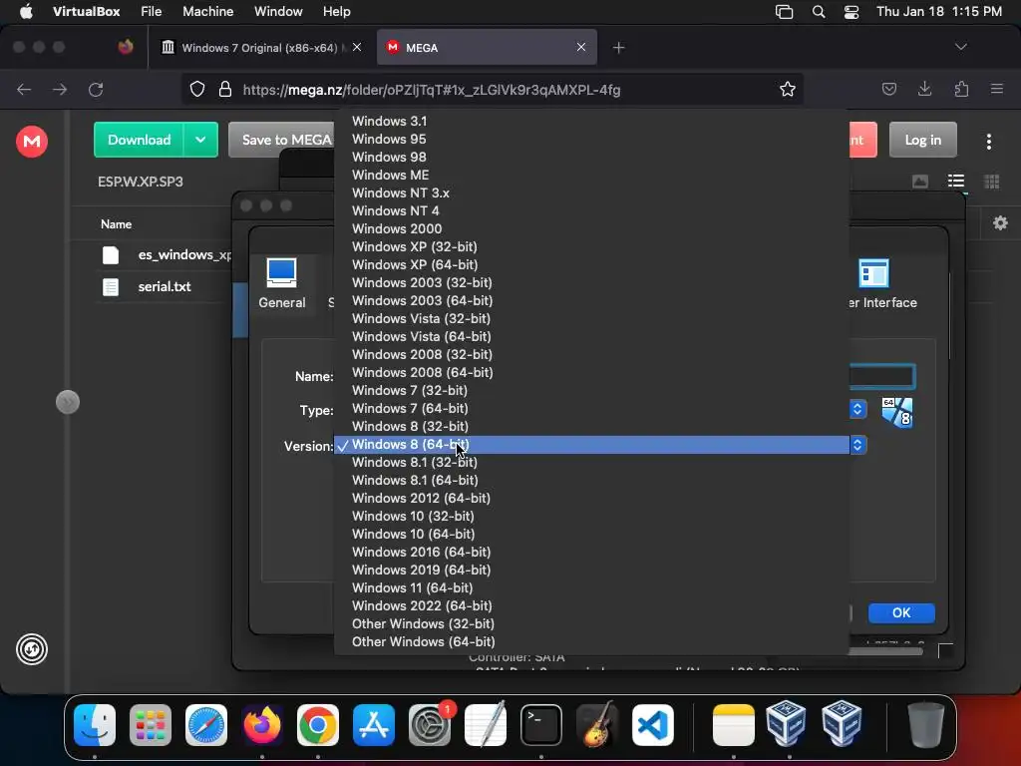Open Firefox hamburger application menu

(997, 89)
